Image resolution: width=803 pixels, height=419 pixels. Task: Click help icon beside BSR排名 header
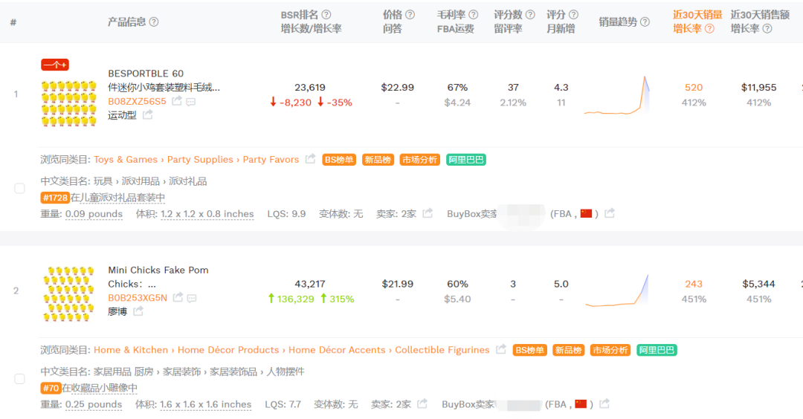[326, 14]
